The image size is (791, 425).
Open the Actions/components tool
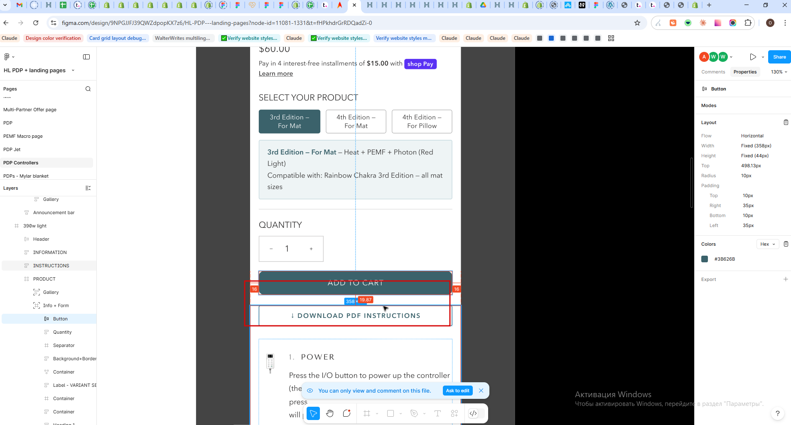[454, 413]
